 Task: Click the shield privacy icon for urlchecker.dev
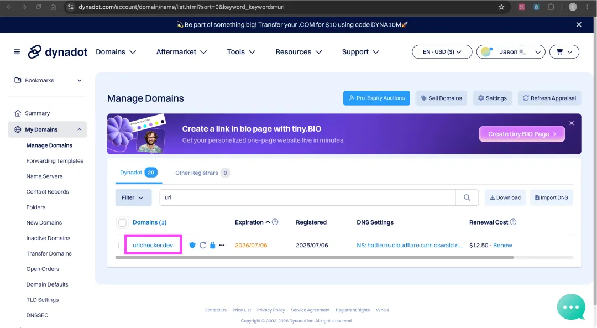192,246
